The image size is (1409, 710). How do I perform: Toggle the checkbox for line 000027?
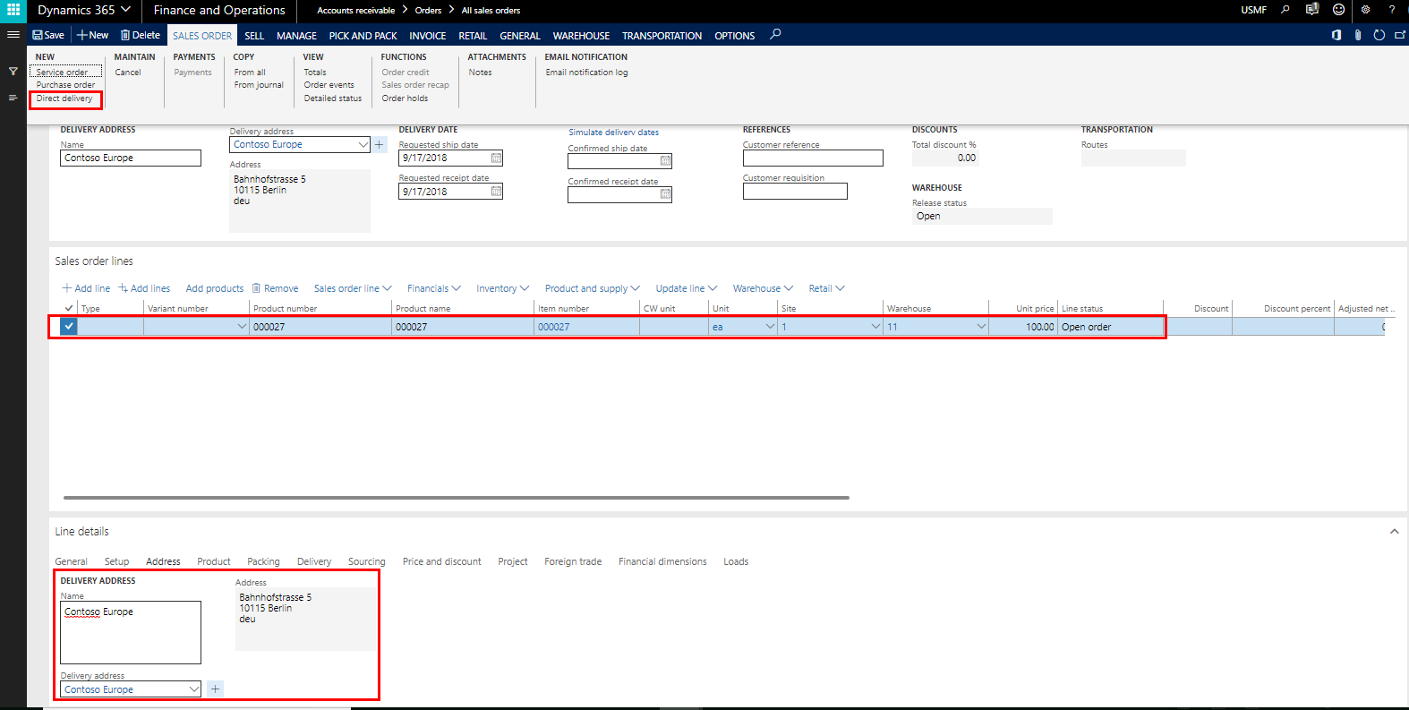(x=69, y=327)
